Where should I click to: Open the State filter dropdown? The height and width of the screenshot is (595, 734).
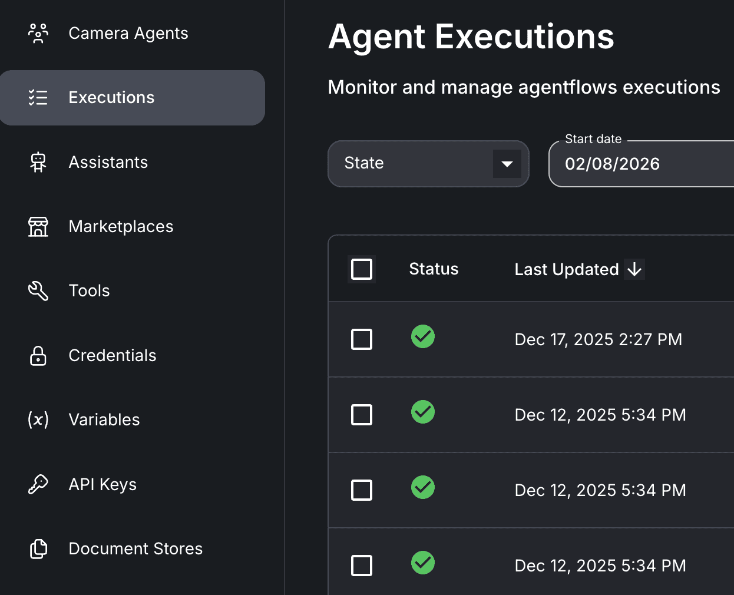(428, 163)
